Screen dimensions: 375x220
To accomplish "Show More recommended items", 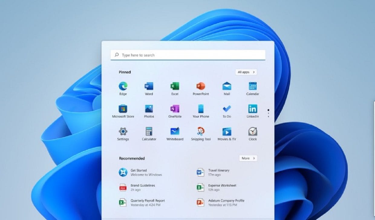I will click(248, 158).
